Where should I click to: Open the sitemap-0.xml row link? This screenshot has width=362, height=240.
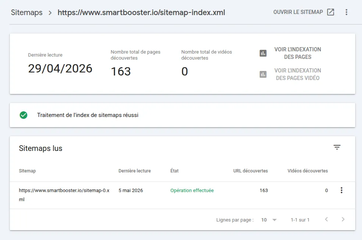pos(64,195)
